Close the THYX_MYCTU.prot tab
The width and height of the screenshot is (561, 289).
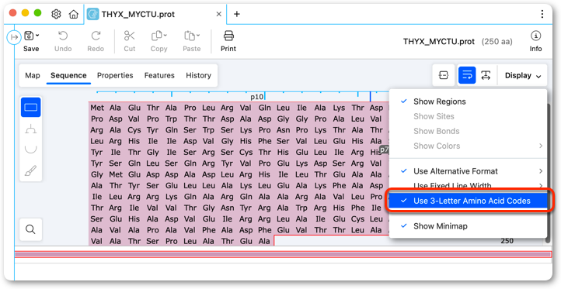coord(219,14)
